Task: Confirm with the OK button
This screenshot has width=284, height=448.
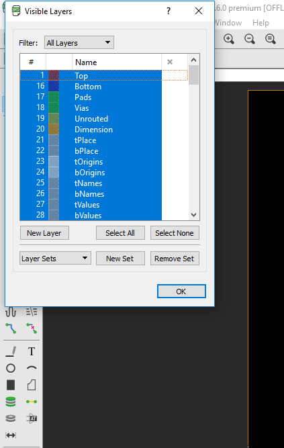Action: click(181, 291)
